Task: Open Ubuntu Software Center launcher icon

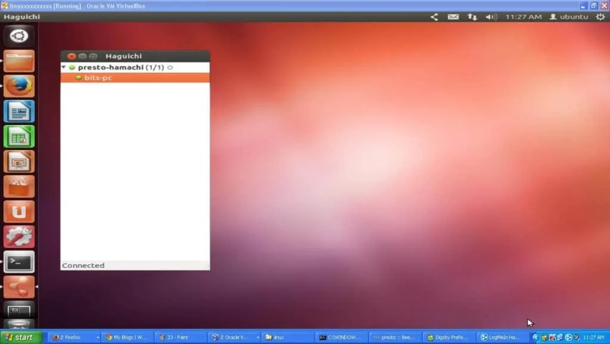Action: coord(18,186)
